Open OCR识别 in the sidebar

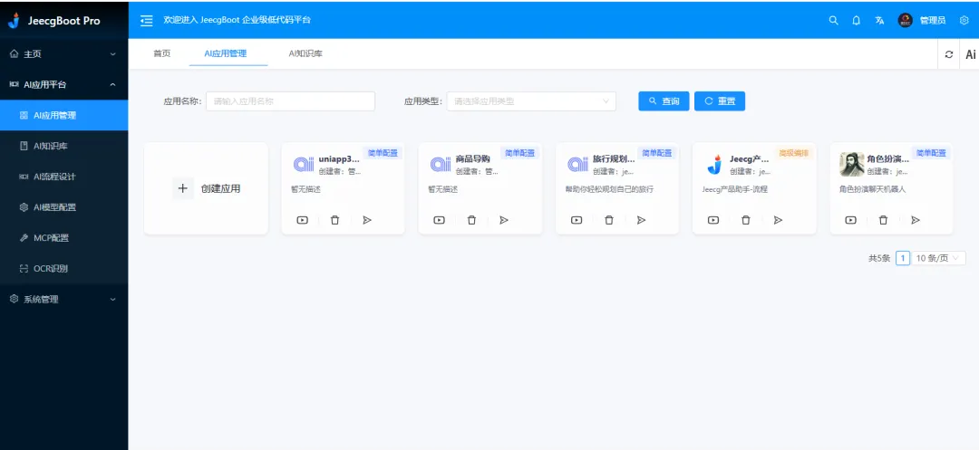click(63, 269)
